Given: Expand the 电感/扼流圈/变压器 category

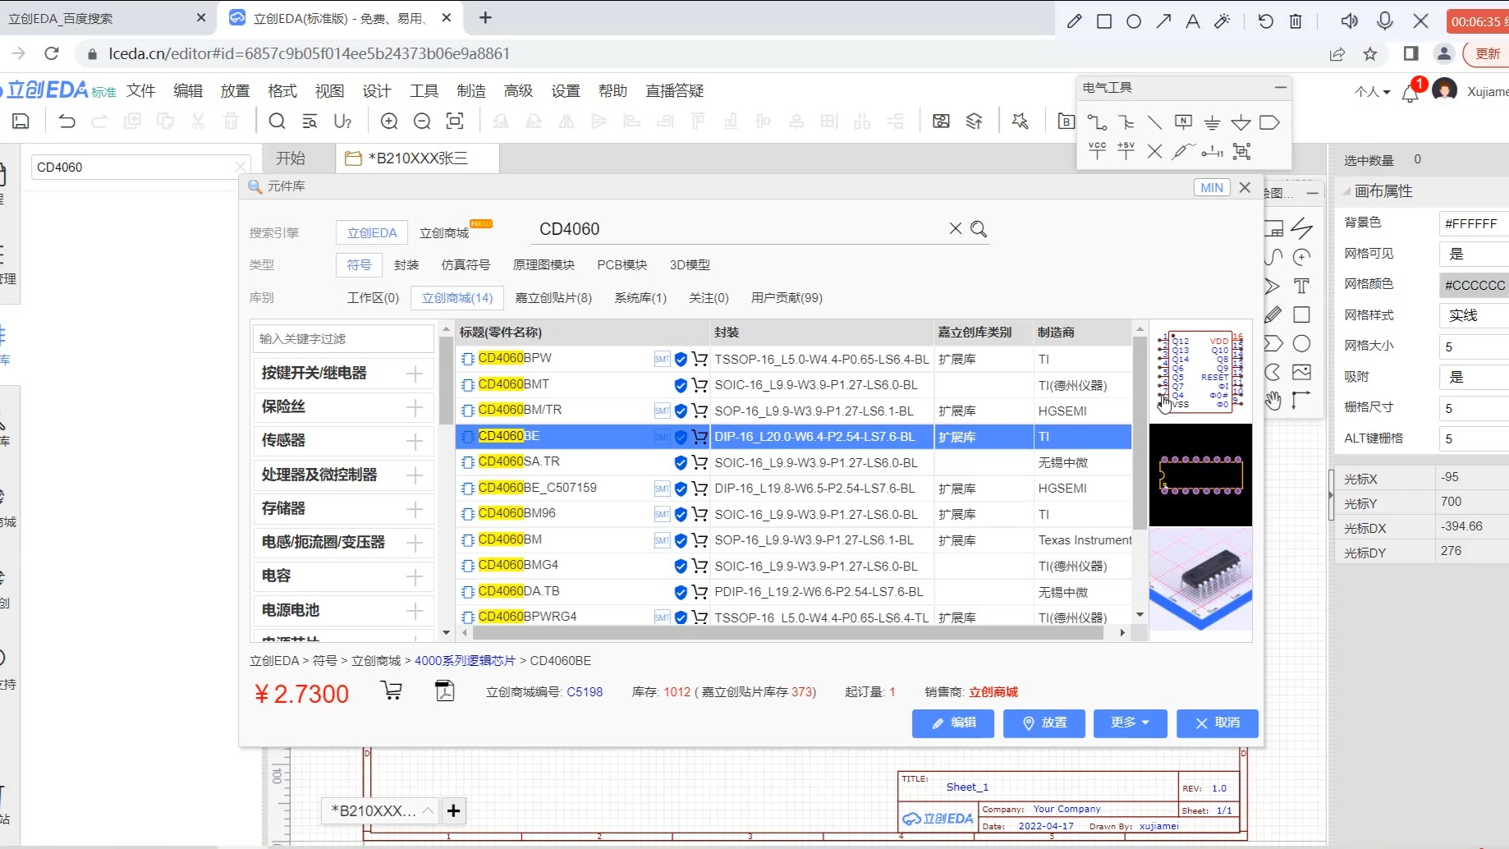Looking at the screenshot, I should [415, 543].
